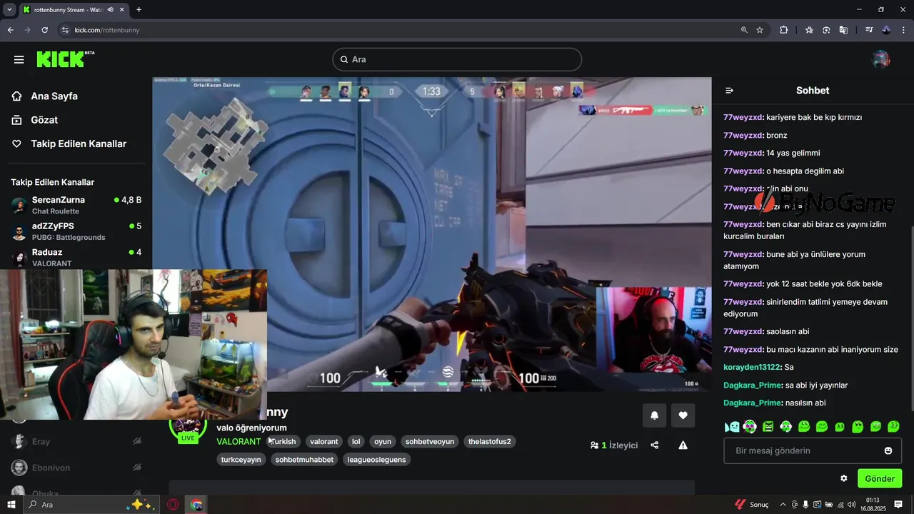Enable stream notifications with the bell button
This screenshot has height=514, width=914.
[x=654, y=415]
